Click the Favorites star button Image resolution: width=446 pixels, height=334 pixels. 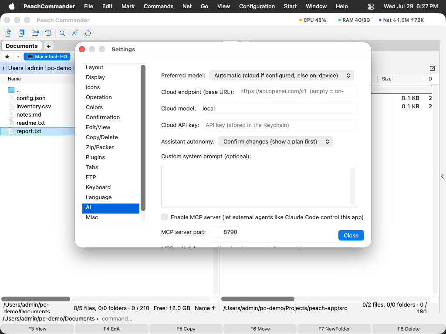[7, 57]
